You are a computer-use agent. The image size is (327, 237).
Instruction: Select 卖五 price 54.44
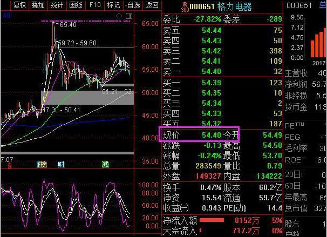[x=212, y=30]
